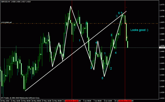Click the 1.4740 price axis label
This screenshot has height=102, width=165.
coord(162,11)
